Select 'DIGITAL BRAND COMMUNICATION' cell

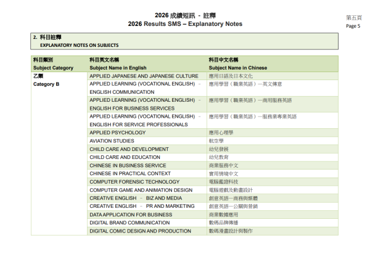pos(147,223)
